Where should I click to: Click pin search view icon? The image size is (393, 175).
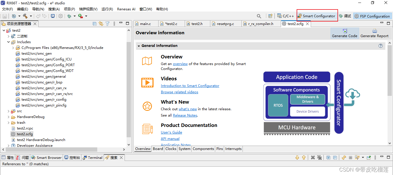[369, 157]
